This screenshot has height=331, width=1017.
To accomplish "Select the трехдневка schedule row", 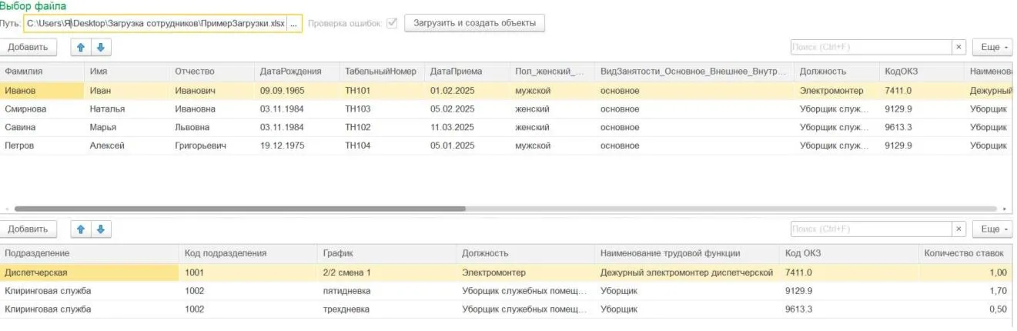I will point(507,309).
